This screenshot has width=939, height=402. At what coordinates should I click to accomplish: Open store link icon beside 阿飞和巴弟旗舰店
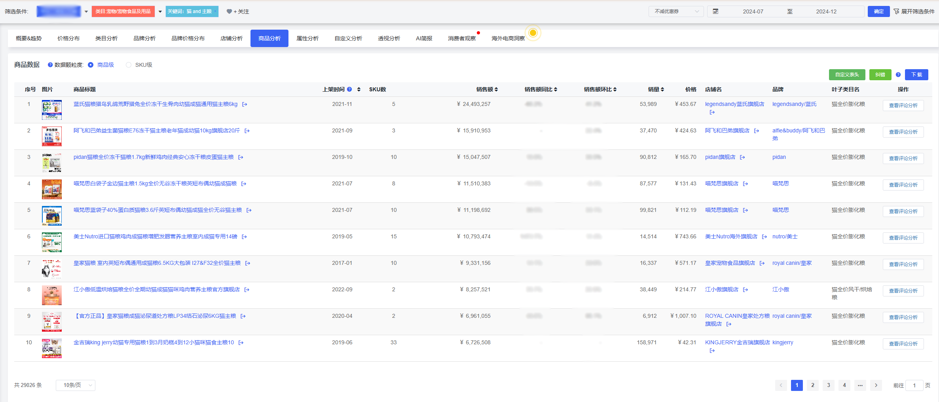click(x=757, y=131)
